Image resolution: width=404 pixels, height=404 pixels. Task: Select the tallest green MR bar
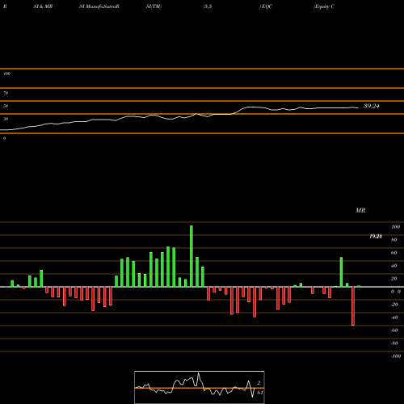tap(191, 256)
